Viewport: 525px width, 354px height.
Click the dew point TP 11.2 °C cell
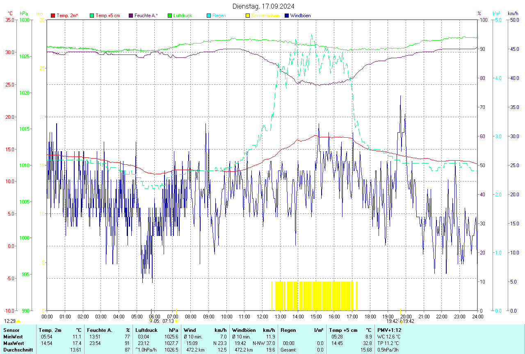[x=388, y=343]
